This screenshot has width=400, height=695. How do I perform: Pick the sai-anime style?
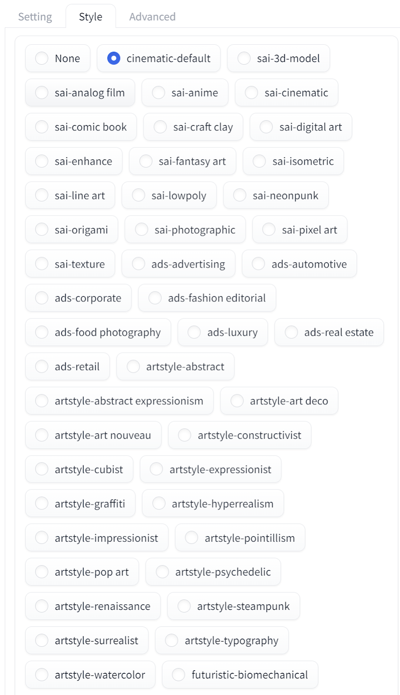point(158,93)
